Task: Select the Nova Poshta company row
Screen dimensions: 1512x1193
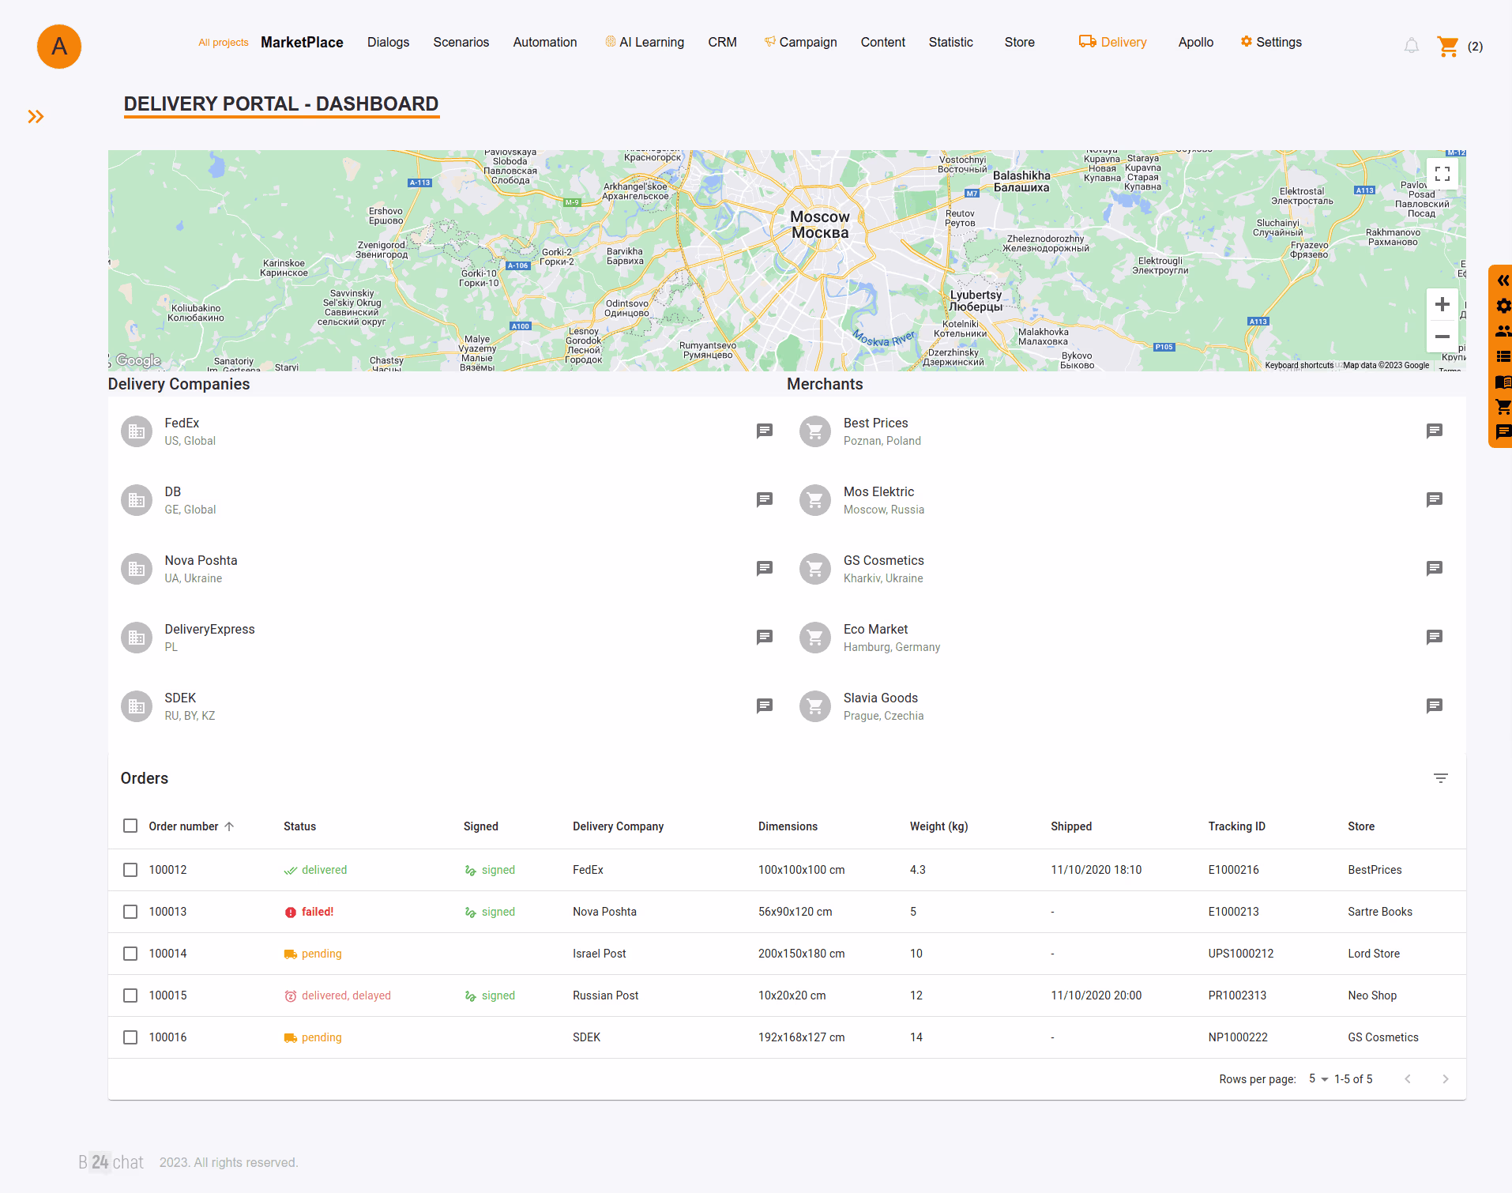Action: 447,569
